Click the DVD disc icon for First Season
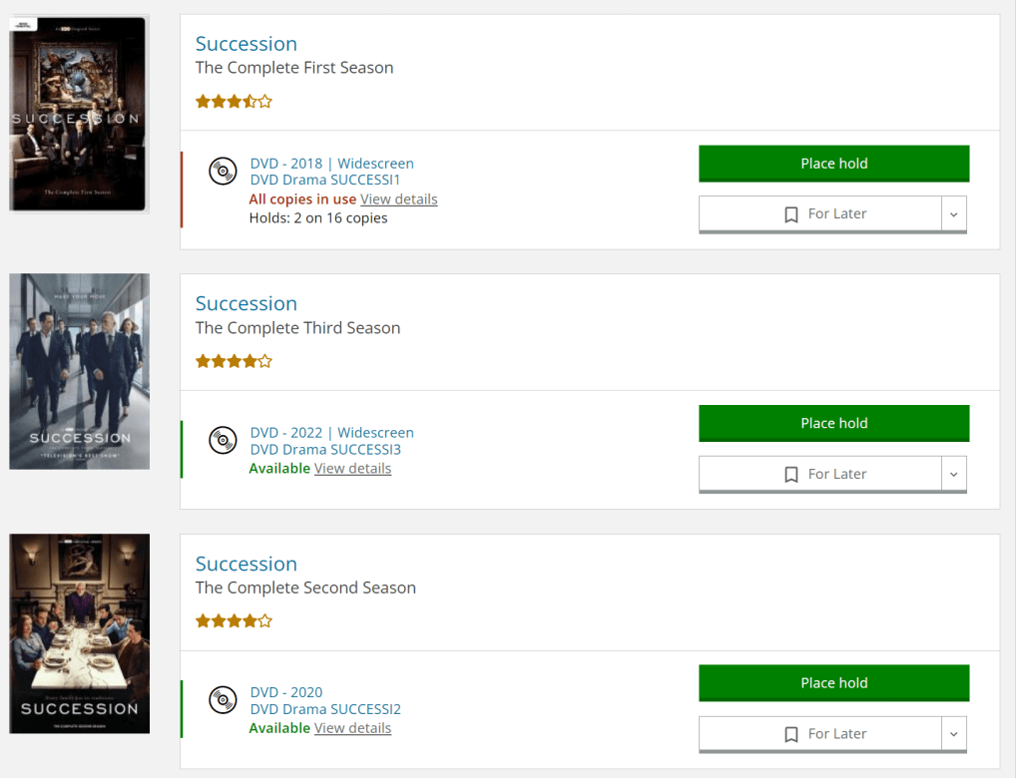1021x778 pixels. point(223,172)
